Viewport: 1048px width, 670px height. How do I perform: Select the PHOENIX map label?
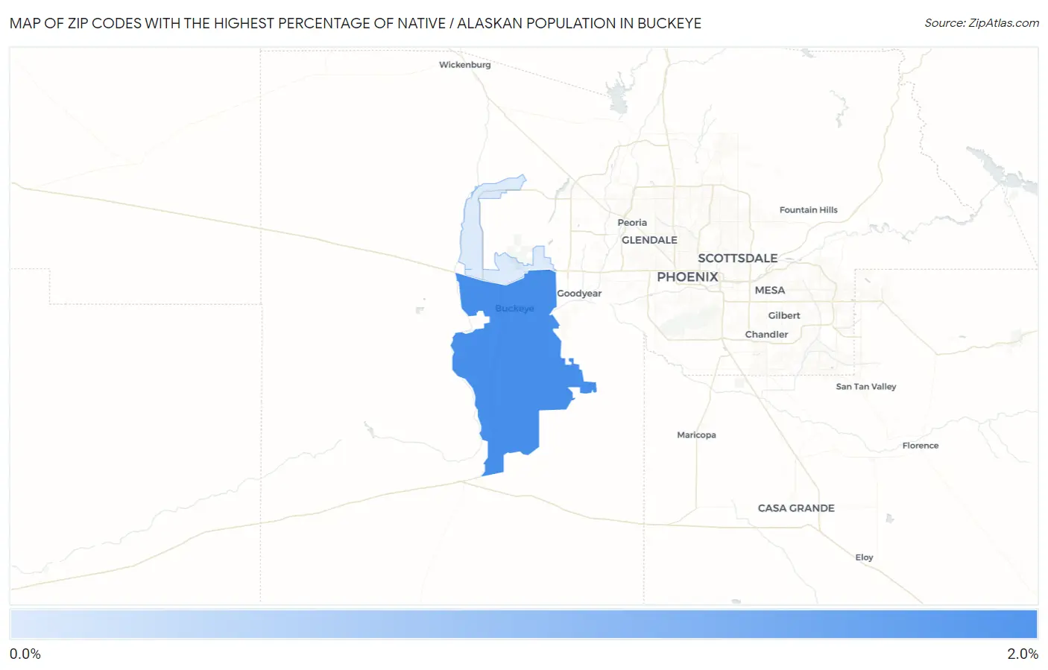click(687, 276)
